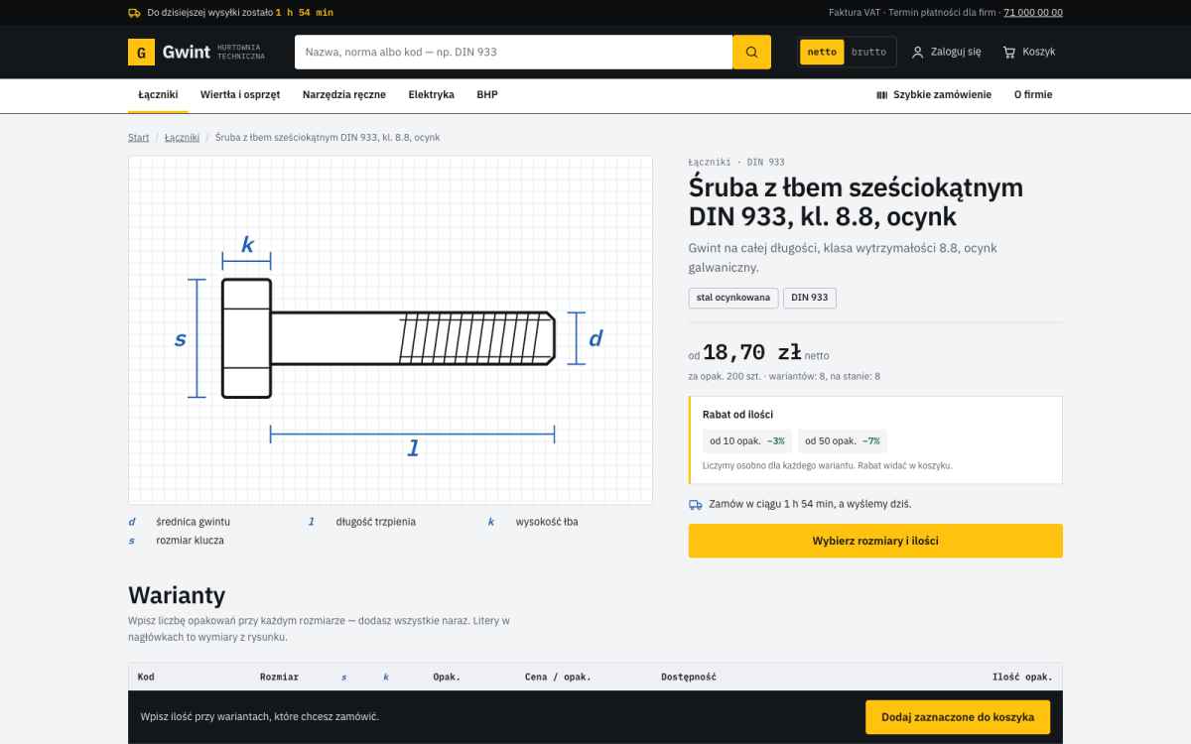Go to Łączniki in the breadcrumb
The width and height of the screenshot is (1191, 744).
point(182,137)
